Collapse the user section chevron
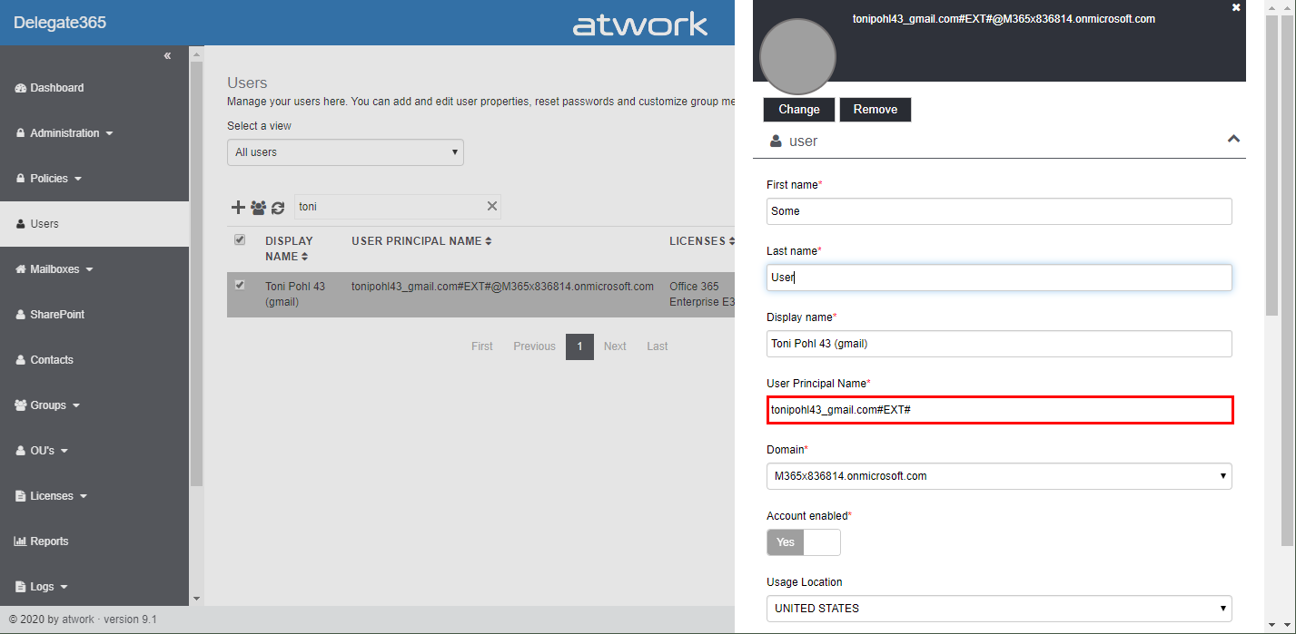The image size is (1296, 634). tap(1233, 140)
